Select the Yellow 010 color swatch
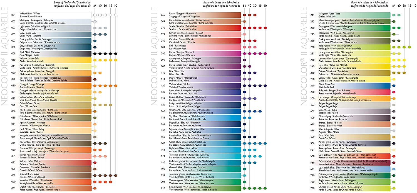This screenshot has width=417, height=193. tap(54, 60)
